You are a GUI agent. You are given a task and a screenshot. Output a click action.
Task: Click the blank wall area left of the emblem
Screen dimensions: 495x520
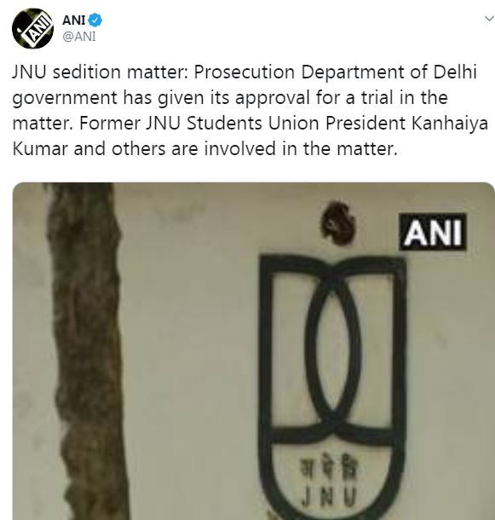[x=193, y=348]
